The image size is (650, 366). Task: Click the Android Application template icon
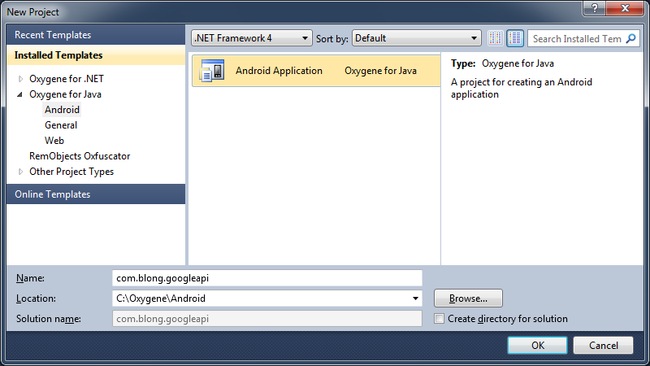(x=212, y=71)
